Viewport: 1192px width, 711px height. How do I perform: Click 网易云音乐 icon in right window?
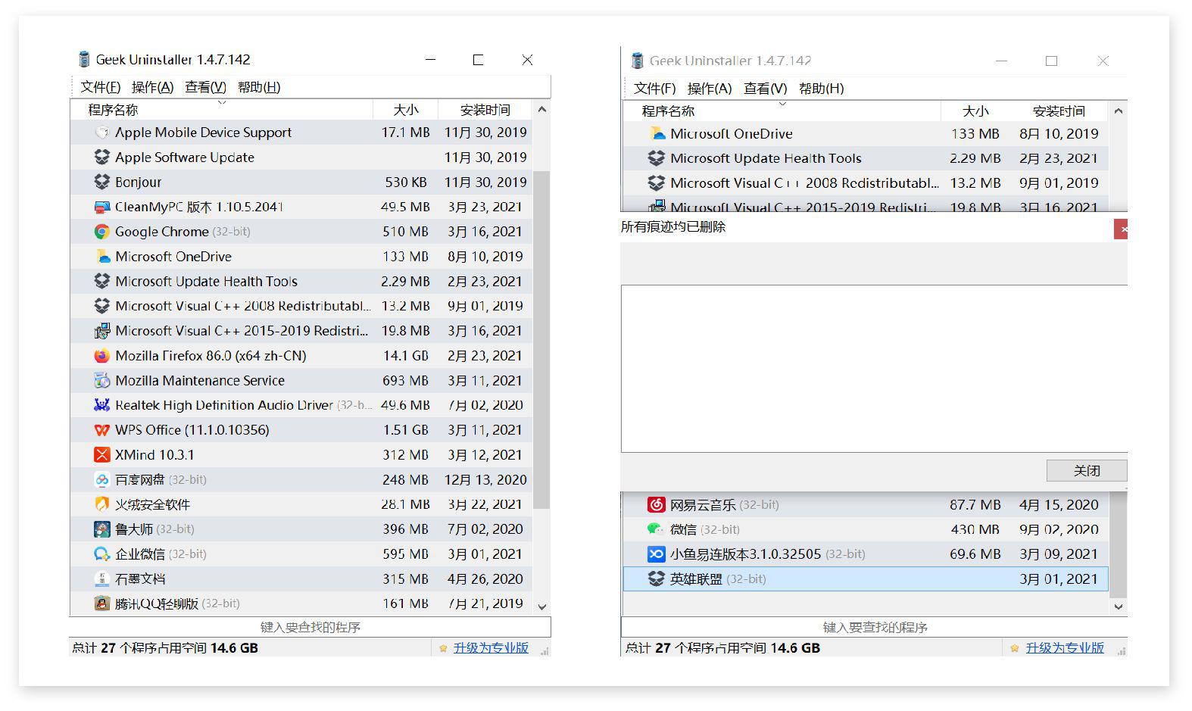[657, 505]
